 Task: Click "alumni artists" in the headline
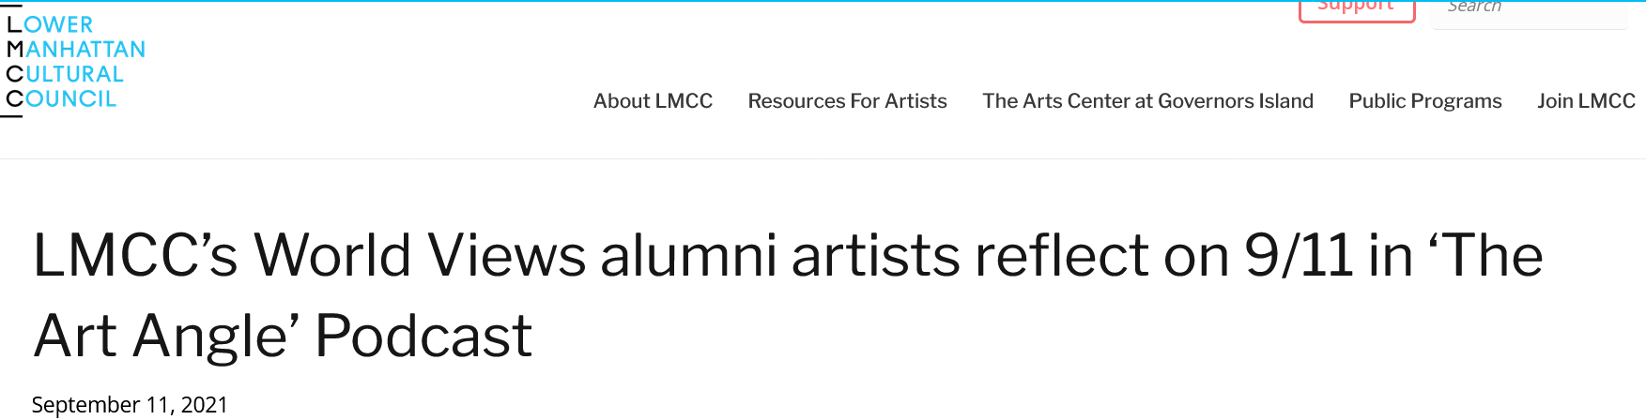click(779, 256)
